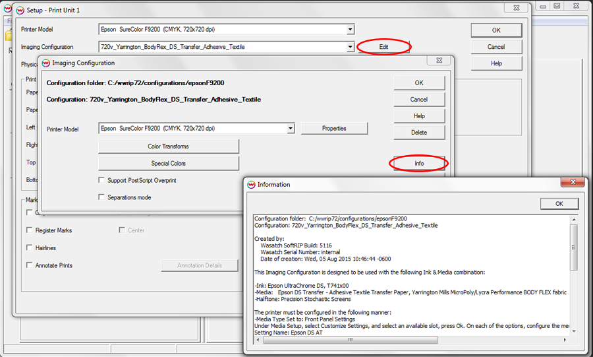Viewport: 593px width, 357px height.
Task: Open the Printer Model dropdown in the Setup dialog
Action: [x=351, y=30]
